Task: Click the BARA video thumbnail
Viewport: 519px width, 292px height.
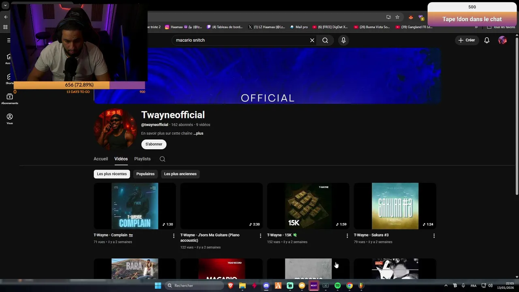Action: tap(135, 268)
